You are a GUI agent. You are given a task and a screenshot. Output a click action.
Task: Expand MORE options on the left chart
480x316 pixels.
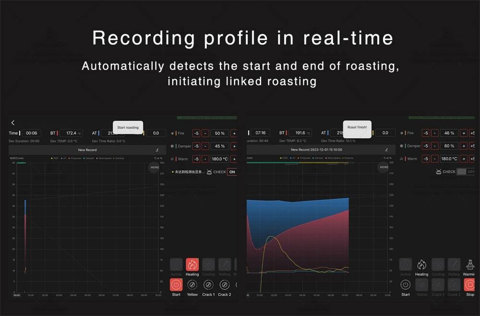(x=154, y=167)
